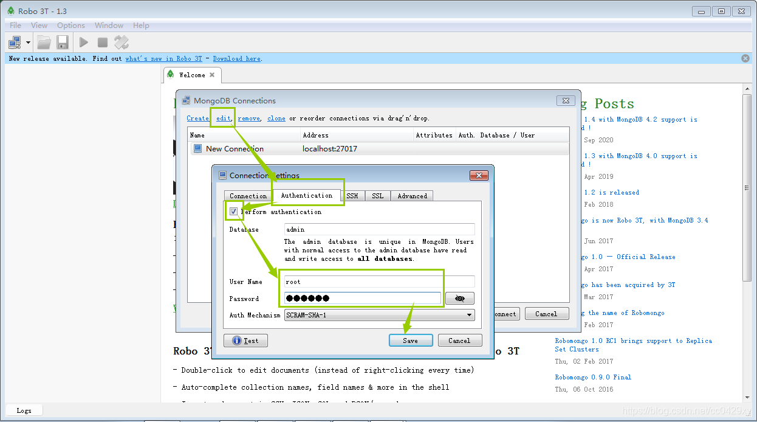The image size is (757, 422).
Task: Click the Database input field
Action: (x=379, y=229)
